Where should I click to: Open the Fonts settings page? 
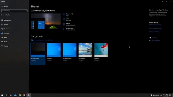[x=6, y=37]
